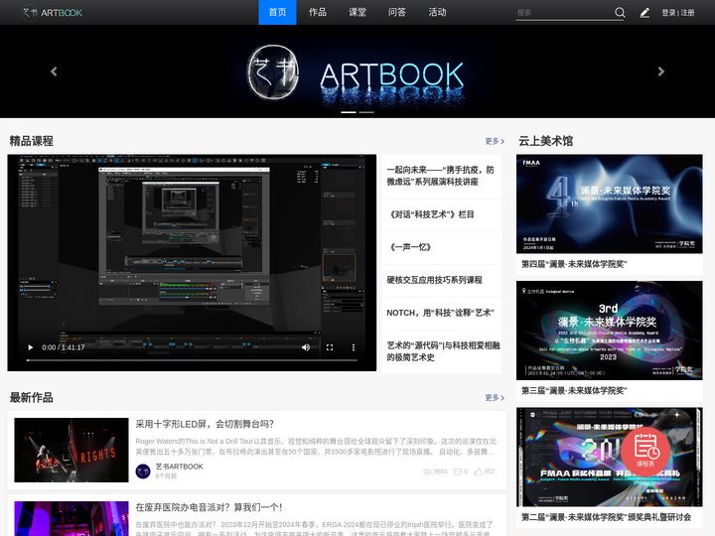Image resolution: width=715 pixels, height=536 pixels.
Task: Click the red 课程表 floating schedule button
Action: 644,451
